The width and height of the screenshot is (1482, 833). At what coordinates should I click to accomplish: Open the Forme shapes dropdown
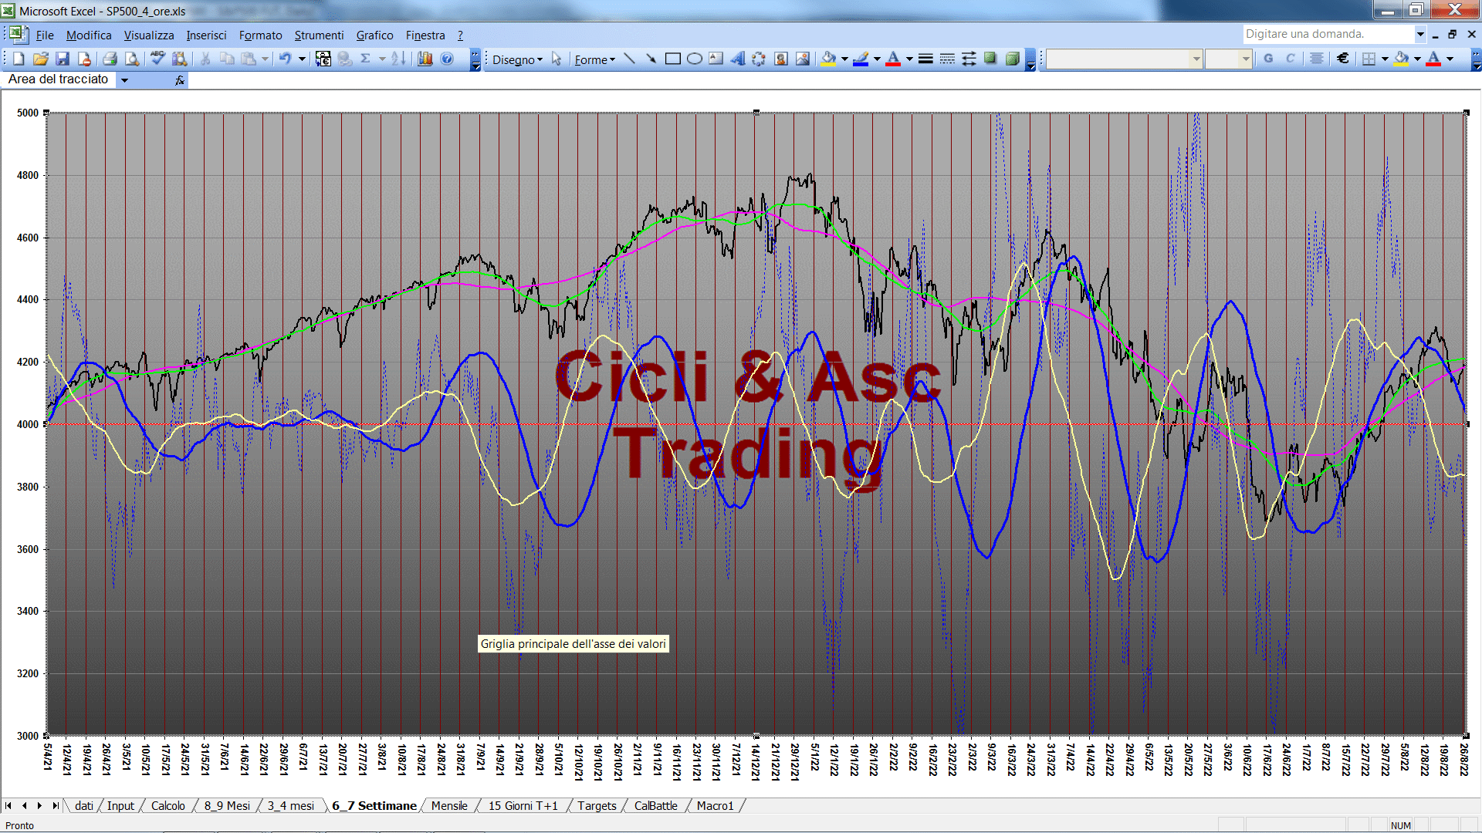[594, 59]
